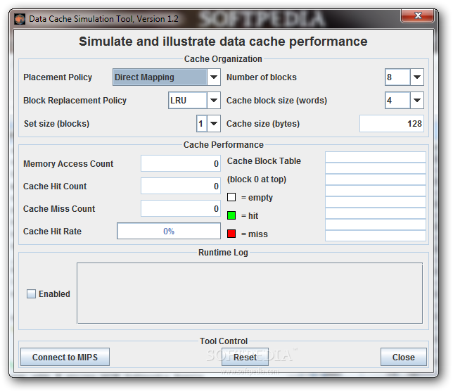The width and height of the screenshot is (453, 392).
Task: Open the Set size (blocks) dropdown
Action: (x=214, y=123)
